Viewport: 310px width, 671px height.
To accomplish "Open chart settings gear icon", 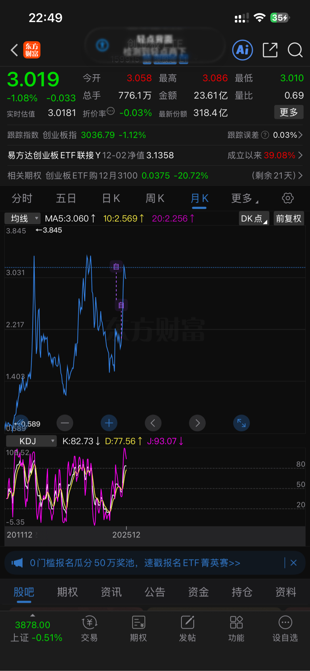I will [x=288, y=198].
